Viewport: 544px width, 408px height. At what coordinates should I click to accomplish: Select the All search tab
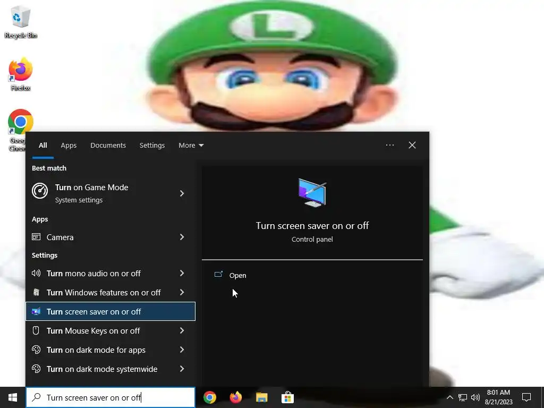42,146
